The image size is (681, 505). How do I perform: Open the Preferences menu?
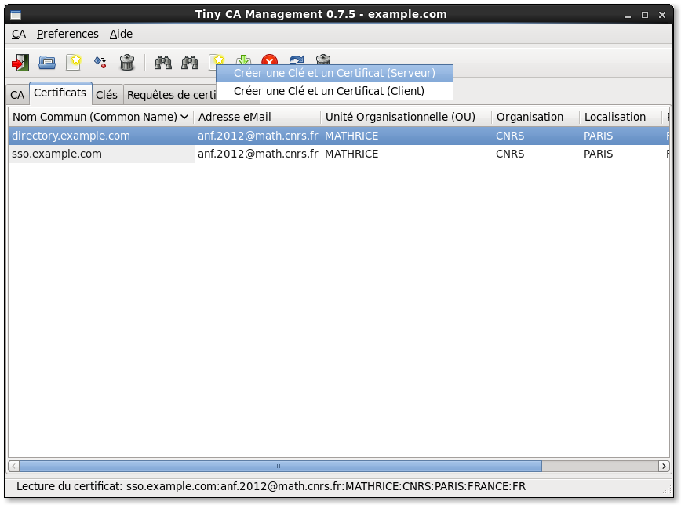pos(67,34)
